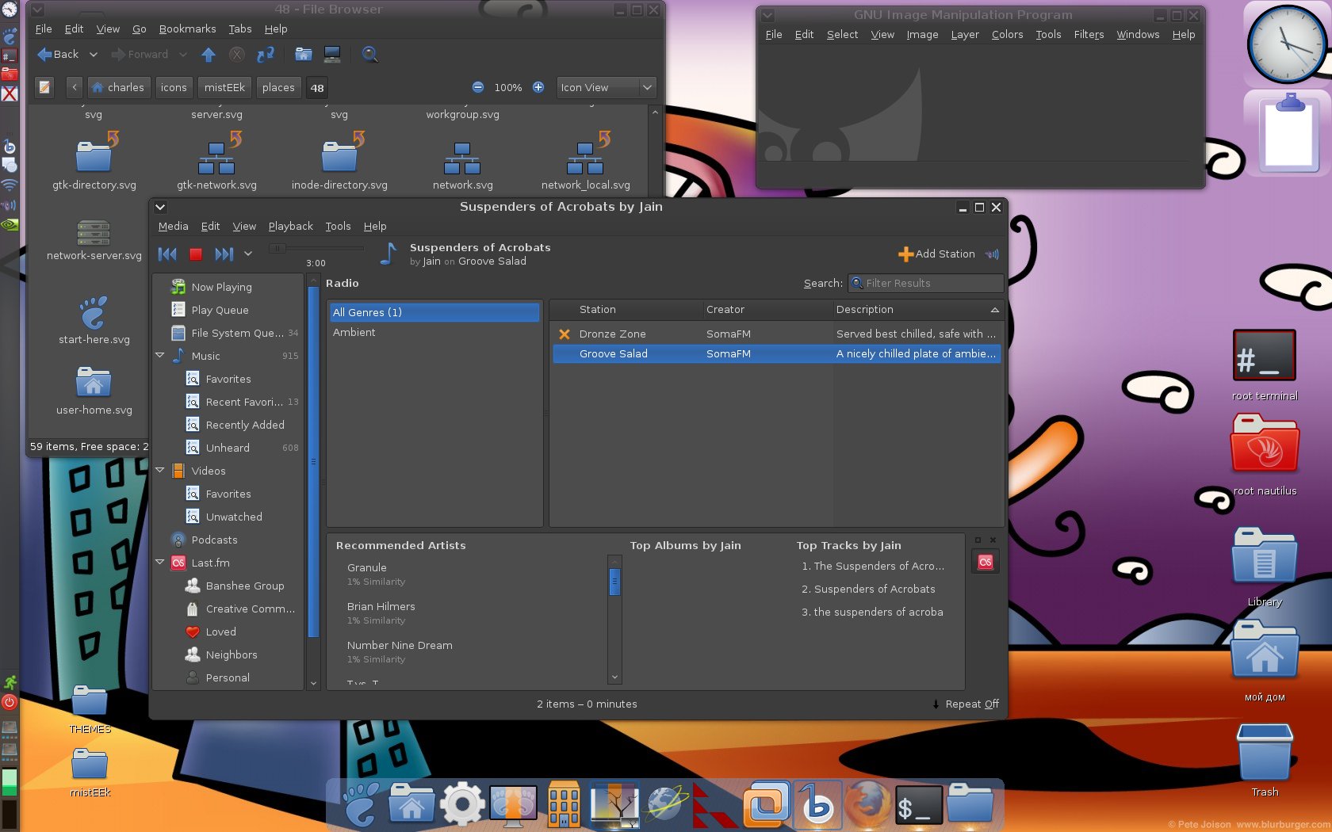The image size is (1332, 832).
Task: Collapse the Music tree node
Action: [160, 356]
